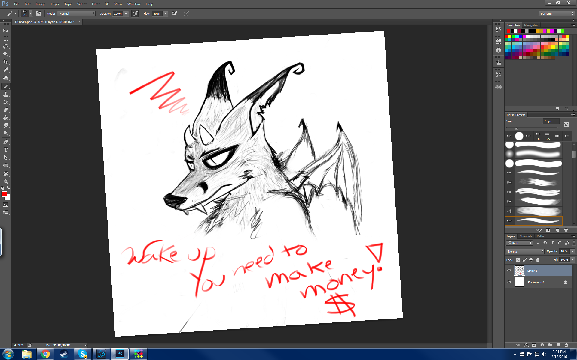Open Google Chrome from the taskbar
Screen dimensions: 577x360
[45, 354]
